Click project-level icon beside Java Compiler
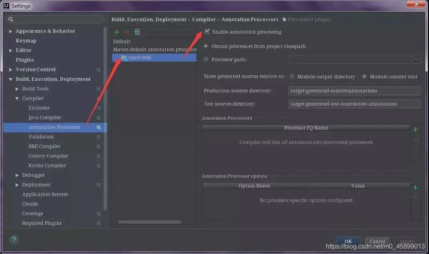The image size is (429, 254). pyautogui.click(x=98, y=118)
